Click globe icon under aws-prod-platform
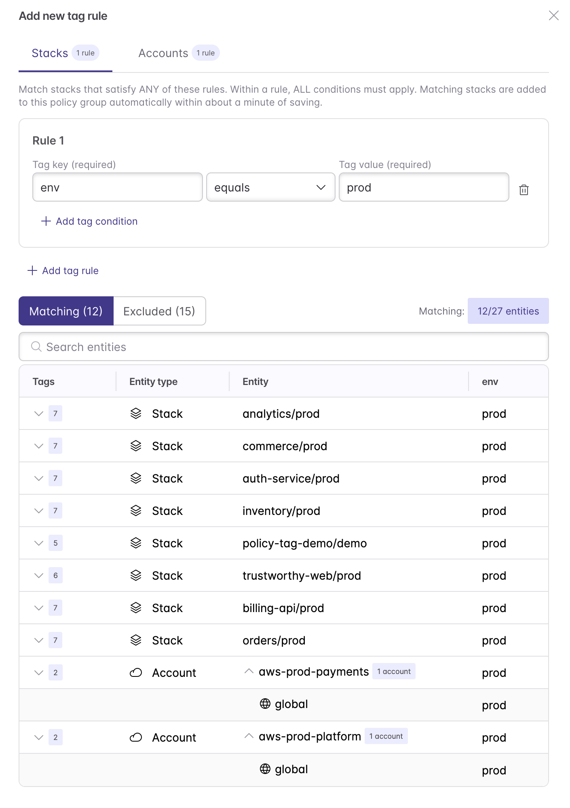The width and height of the screenshot is (570, 808). (x=265, y=769)
